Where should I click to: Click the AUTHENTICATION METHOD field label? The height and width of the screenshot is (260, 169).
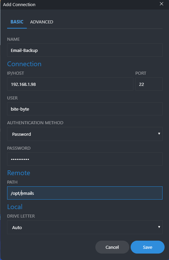35,123
